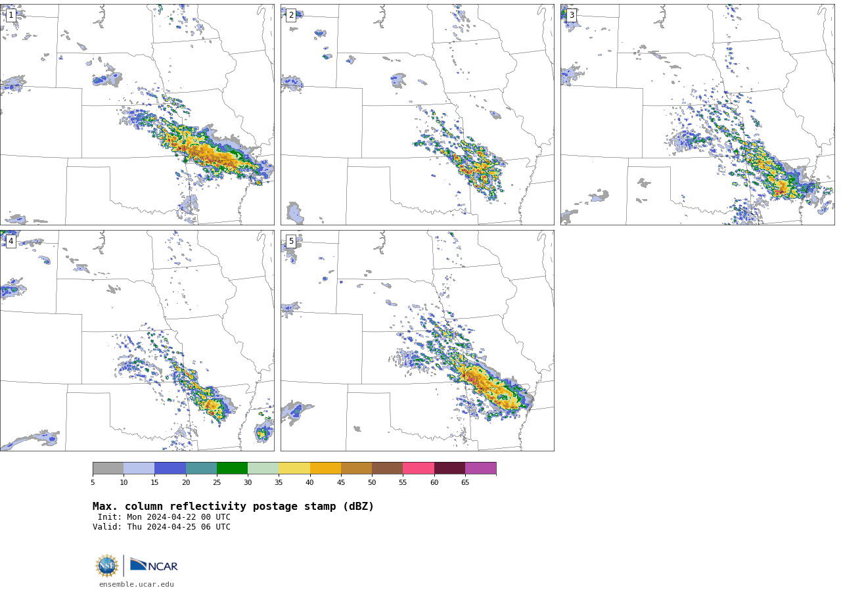Click the pink 55-60 dBZ swatch
This screenshot has height=592, width=841.
[419, 468]
